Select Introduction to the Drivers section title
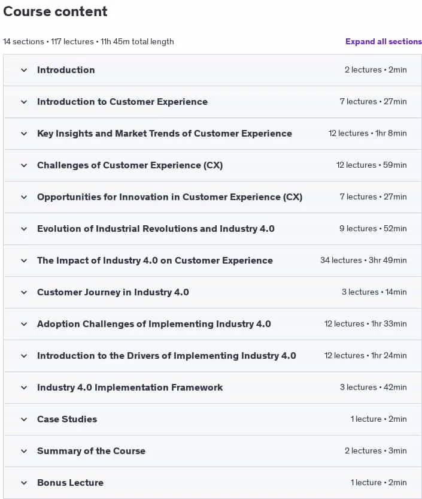This screenshot has height=499, width=422. pos(166,356)
